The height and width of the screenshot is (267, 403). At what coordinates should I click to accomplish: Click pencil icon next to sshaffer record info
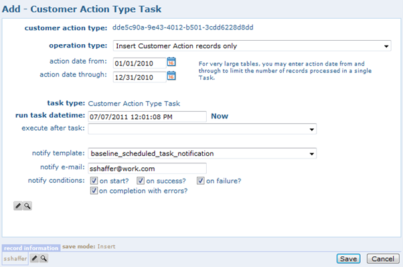[34, 258]
